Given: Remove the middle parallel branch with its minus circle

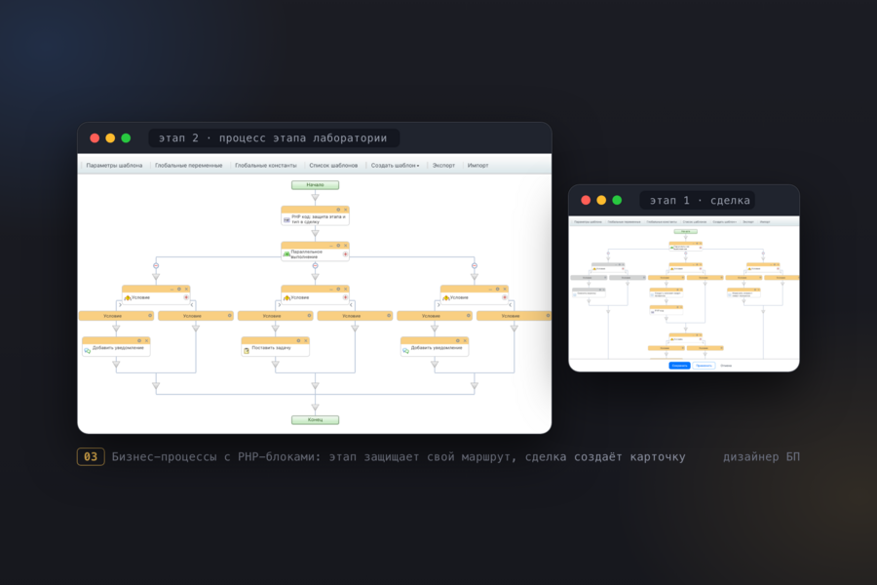Looking at the screenshot, I should click(x=315, y=266).
